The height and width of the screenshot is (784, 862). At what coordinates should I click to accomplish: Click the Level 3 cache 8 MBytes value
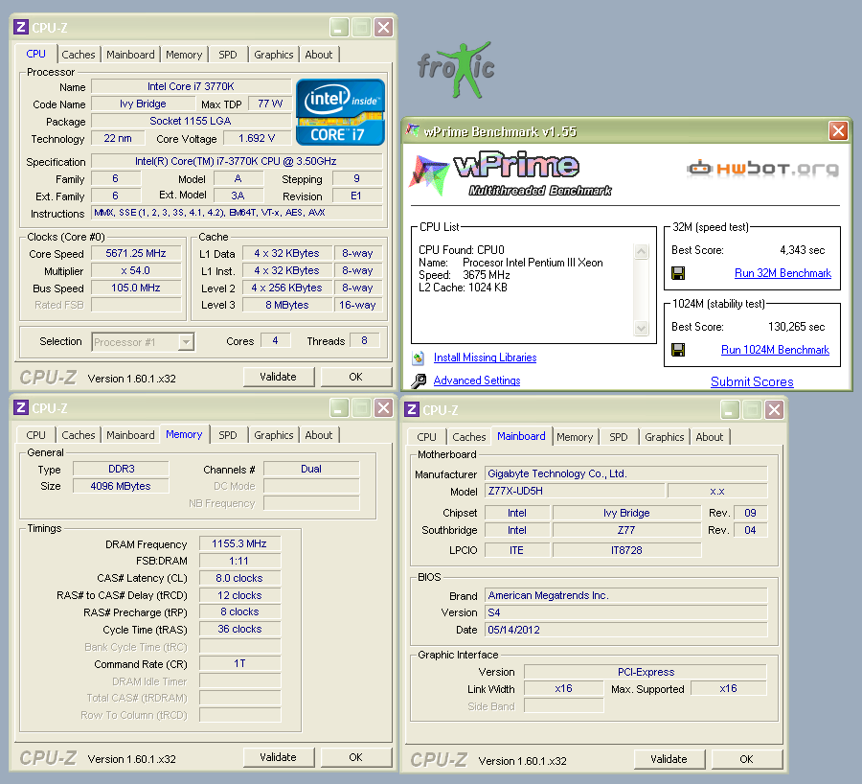click(x=287, y=306)
